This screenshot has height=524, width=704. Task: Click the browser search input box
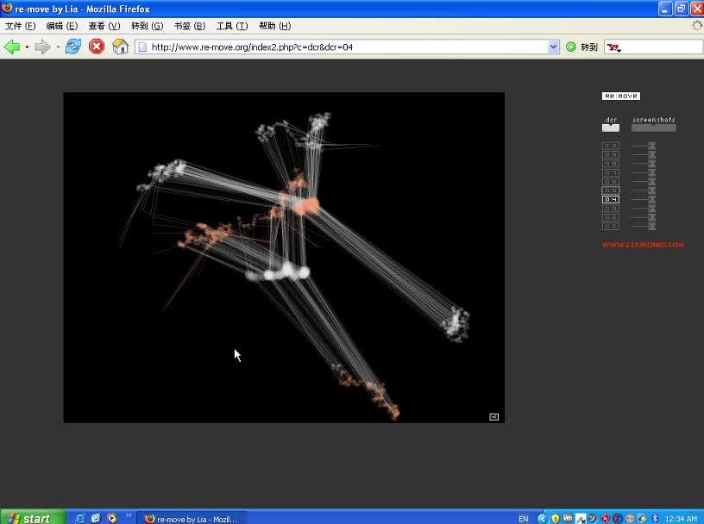click(x=663, y=47)
